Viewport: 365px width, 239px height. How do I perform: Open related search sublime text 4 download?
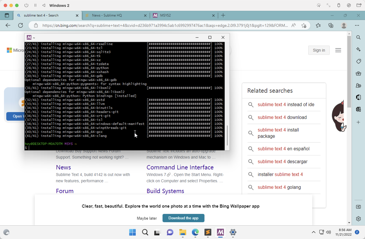[282, 117]
